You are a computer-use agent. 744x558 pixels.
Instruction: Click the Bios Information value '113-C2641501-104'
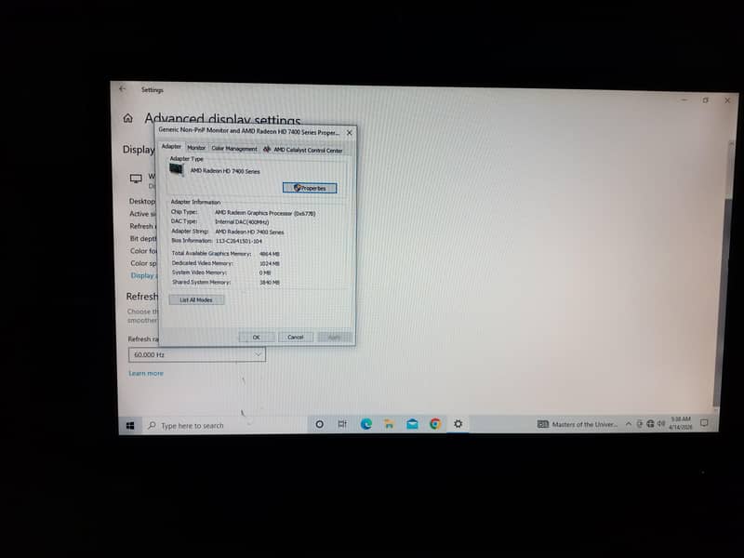[239, 241]
